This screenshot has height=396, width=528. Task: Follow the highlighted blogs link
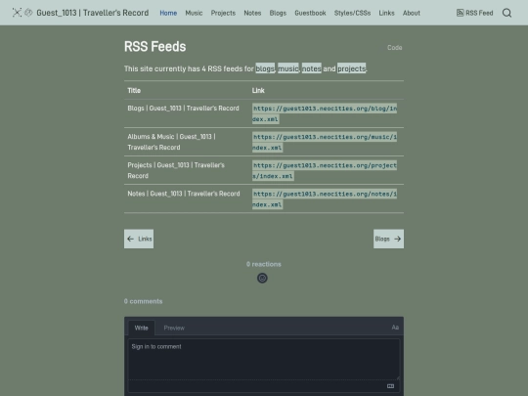(265, 68)
